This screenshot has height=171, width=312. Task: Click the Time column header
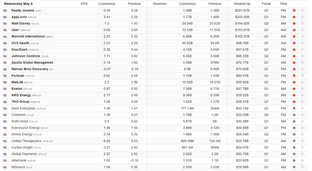[283, 4]
